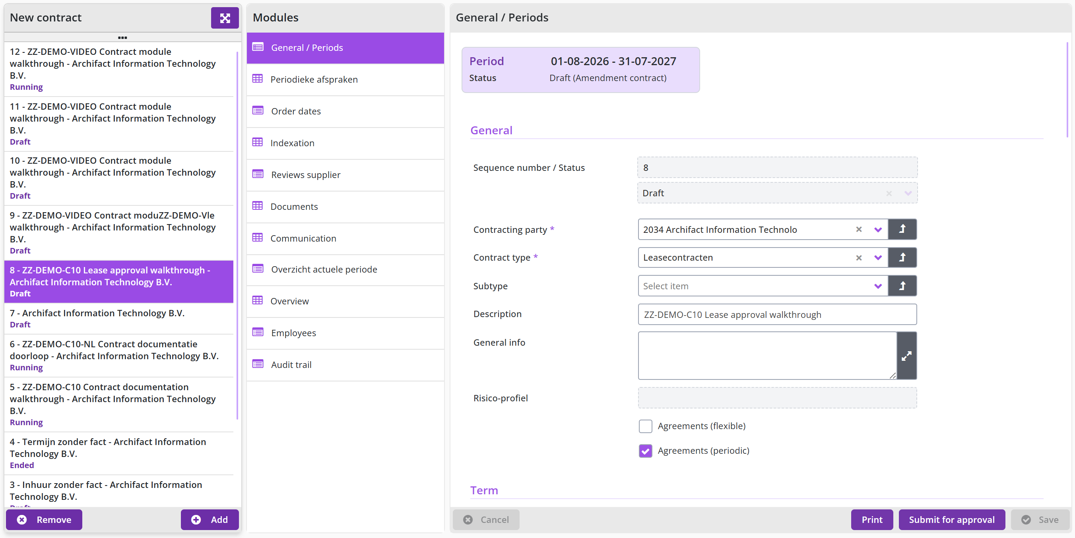Image resolution: width=1075 pixels, height=538 pixels.
Task: Click the Reviews supplier list icon
Action: click(258, 174)
